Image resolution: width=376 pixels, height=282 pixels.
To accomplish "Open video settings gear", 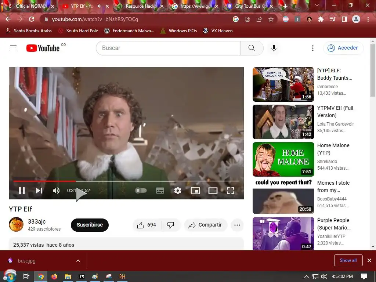I will 177,191.
